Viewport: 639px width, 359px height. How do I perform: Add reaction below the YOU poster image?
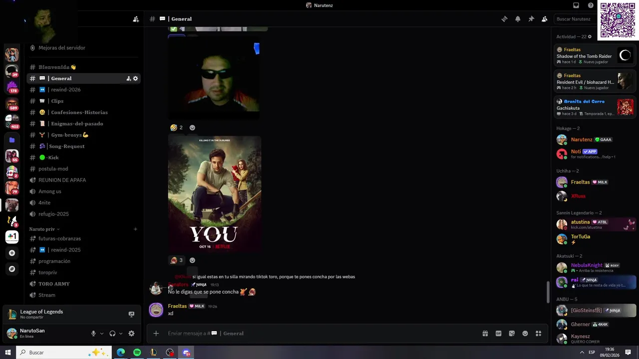(x=192, y=260)
